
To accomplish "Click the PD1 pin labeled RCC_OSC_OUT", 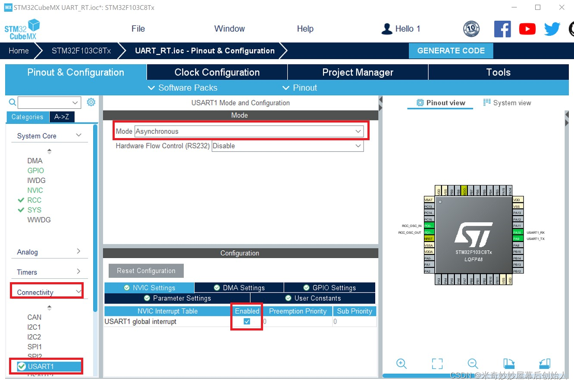I will (429, 232).
